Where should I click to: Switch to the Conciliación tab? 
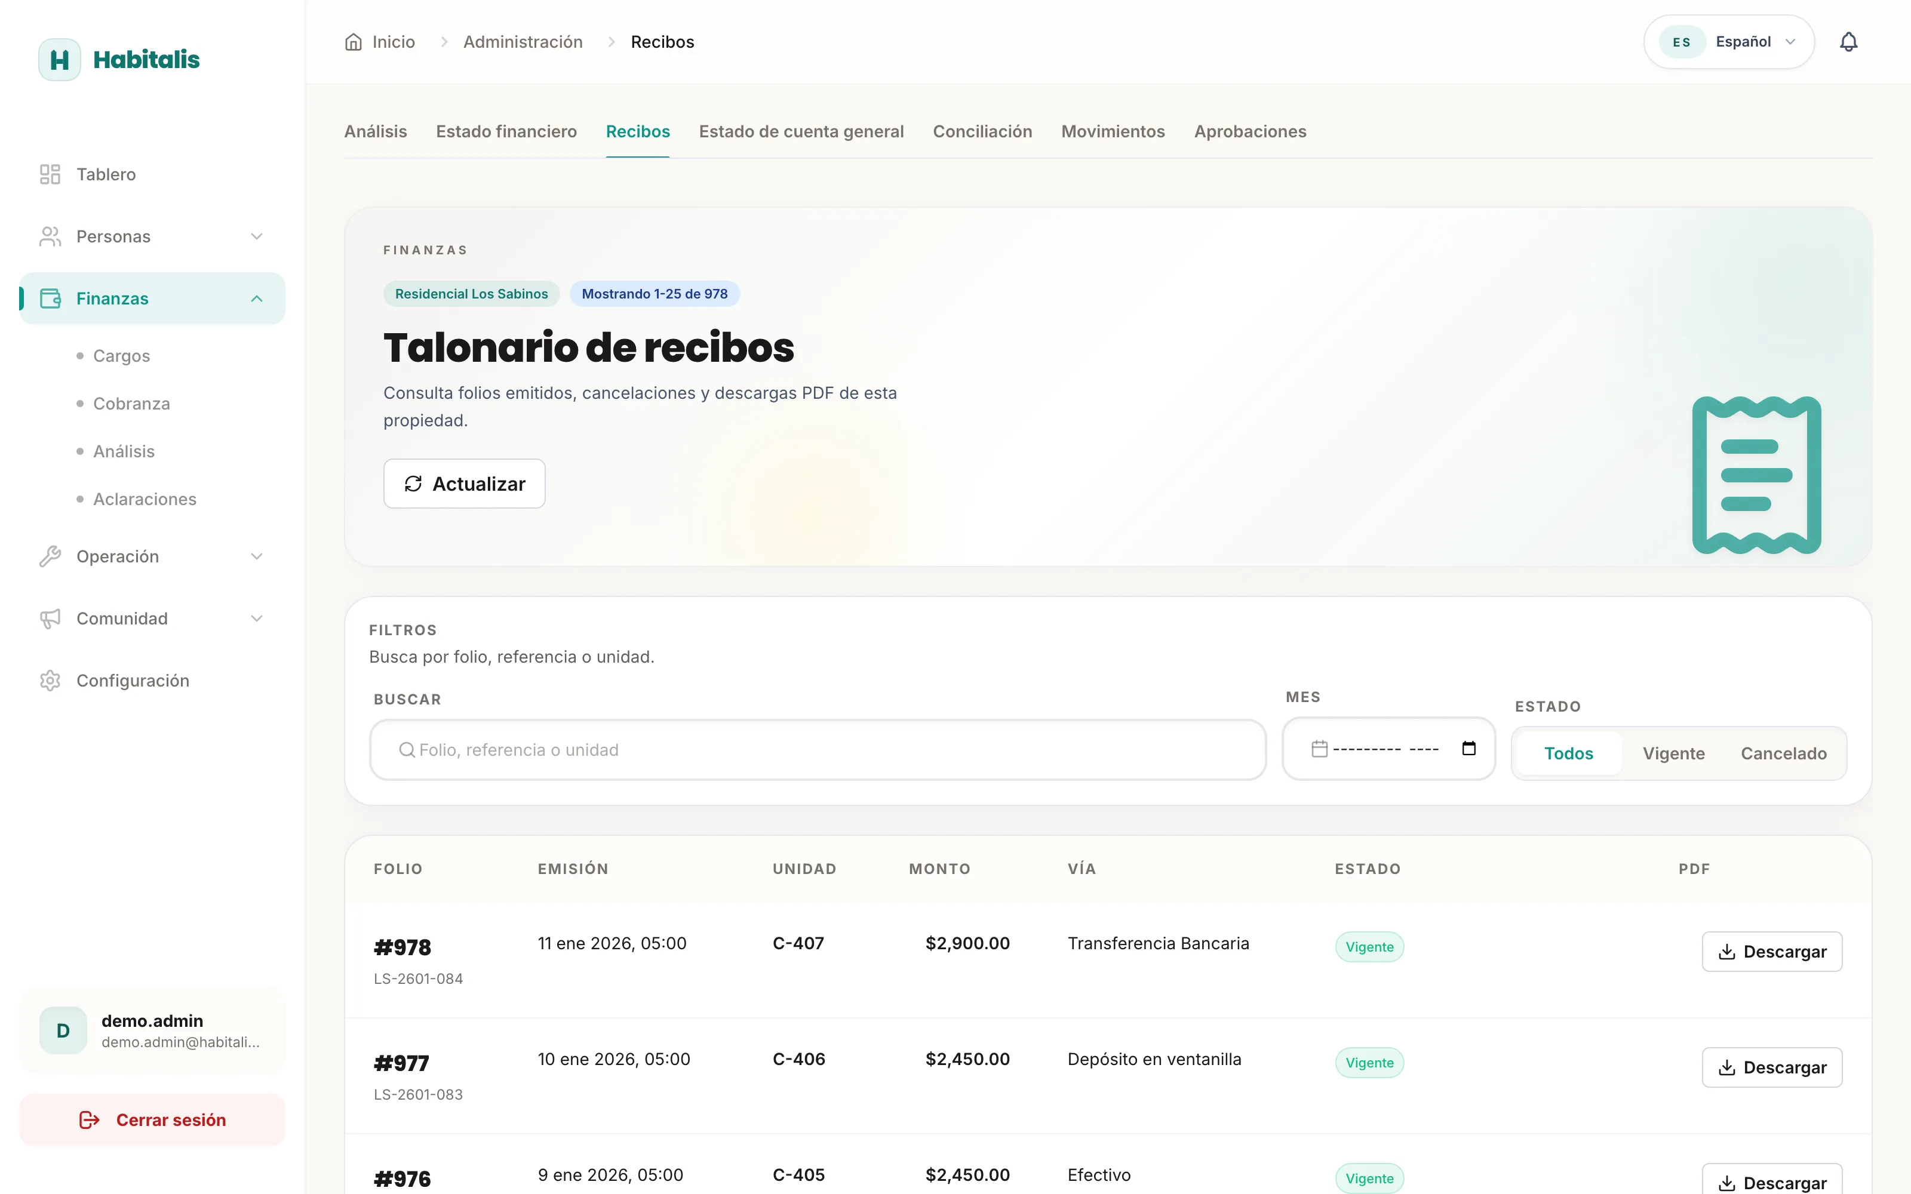(982, 132)
